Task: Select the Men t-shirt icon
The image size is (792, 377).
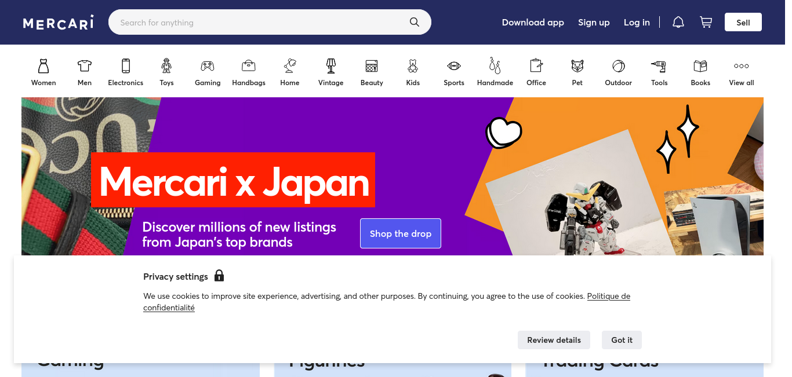Action: pyautogui.click(x=85, y=65)
